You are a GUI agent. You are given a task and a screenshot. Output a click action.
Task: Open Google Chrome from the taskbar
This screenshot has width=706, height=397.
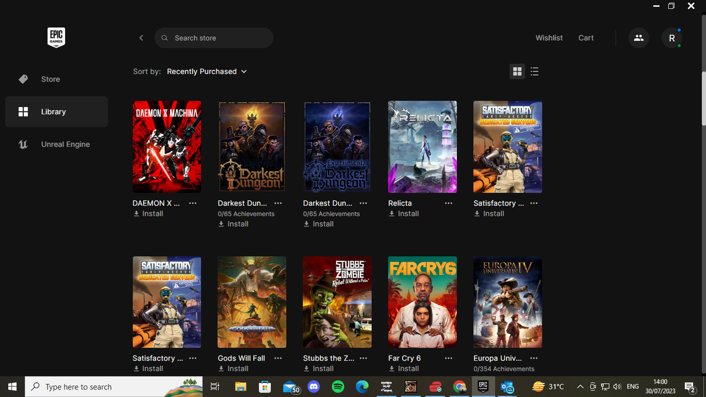point(459,387)
